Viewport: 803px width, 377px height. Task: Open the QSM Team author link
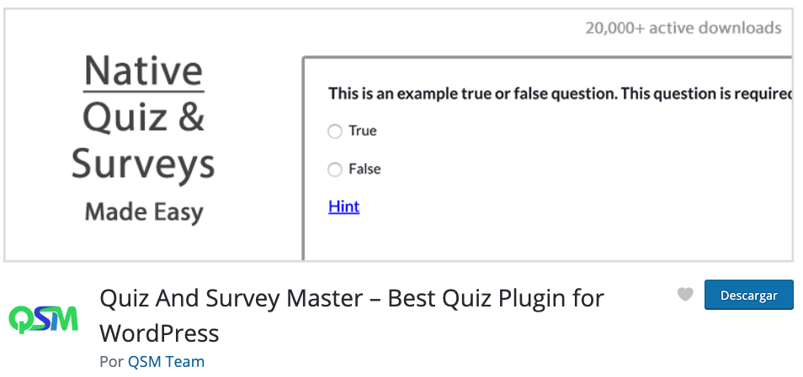click(x=166, y=362)
